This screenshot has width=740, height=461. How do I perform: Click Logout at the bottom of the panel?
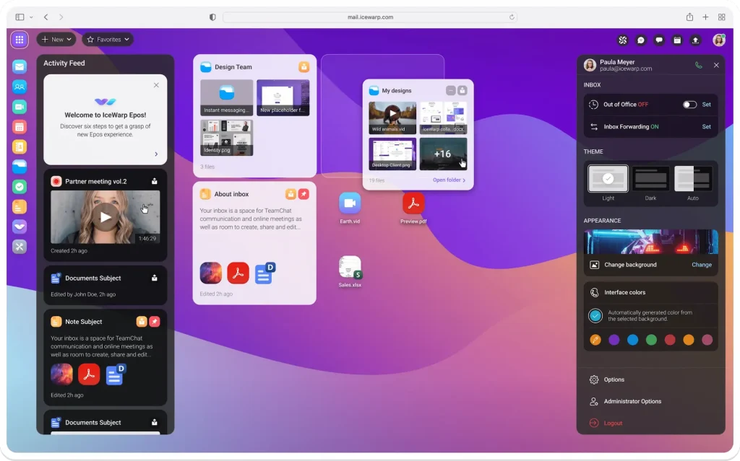pos(611,423)
